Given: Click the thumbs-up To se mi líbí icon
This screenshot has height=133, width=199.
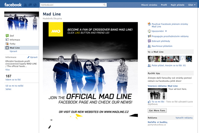Looking at the screenshot, I should click(149, 102).
